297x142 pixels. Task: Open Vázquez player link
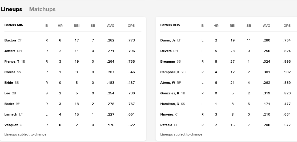pyautogui.click(x=11, y=125)
